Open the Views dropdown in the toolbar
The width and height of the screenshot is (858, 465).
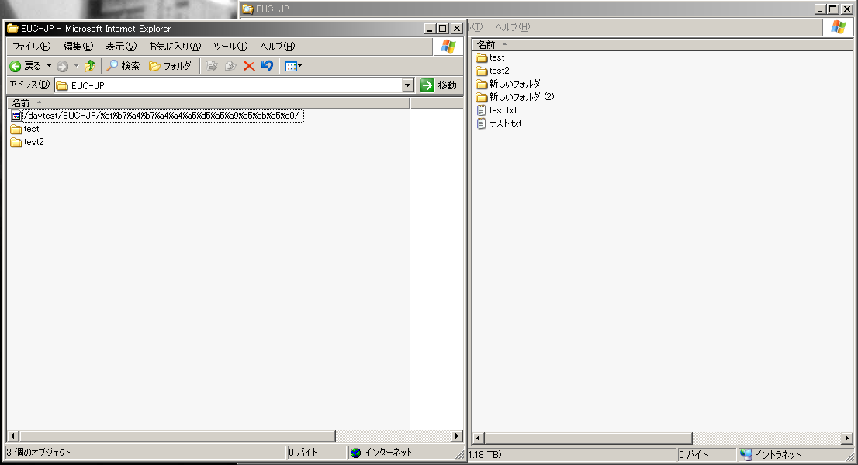tap(293, 66)
